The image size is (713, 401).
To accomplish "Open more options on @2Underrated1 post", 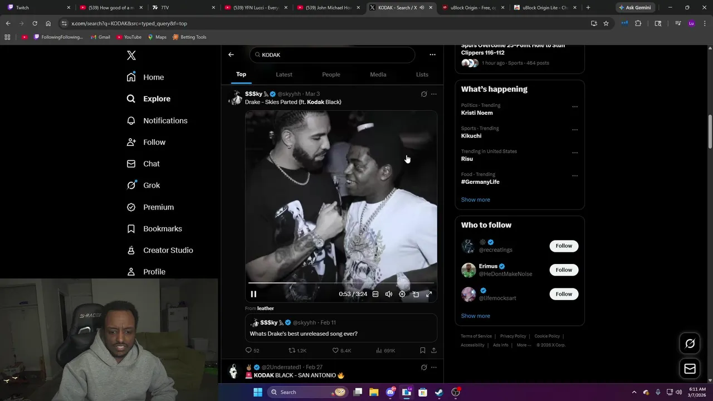I will pyautogui.click(x=434, y=368).
